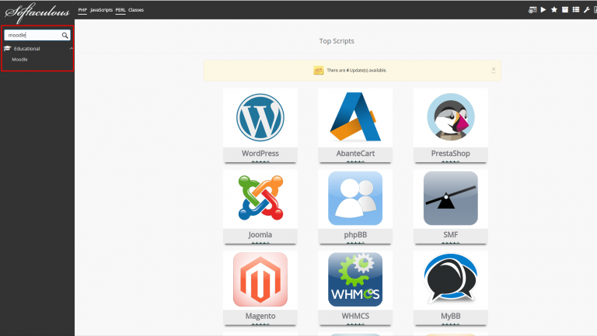Click the PrestaShop name label
This screenshot has width=597, height=336.
[450, 153]
